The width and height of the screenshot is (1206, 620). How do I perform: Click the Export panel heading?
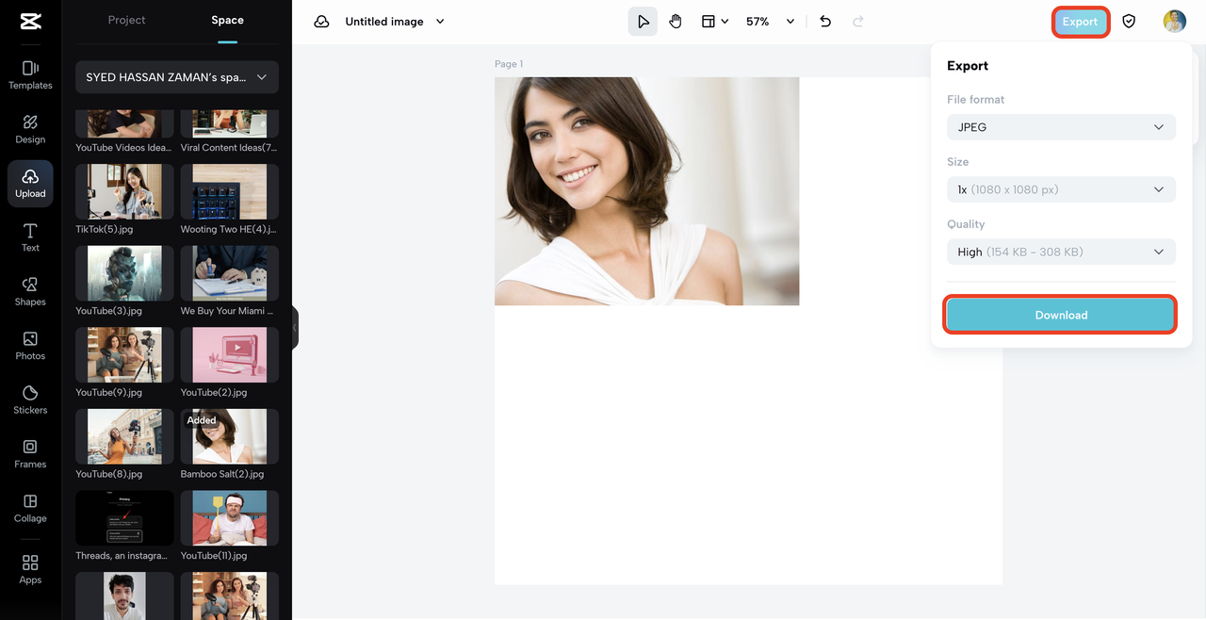tap(968, 66)
